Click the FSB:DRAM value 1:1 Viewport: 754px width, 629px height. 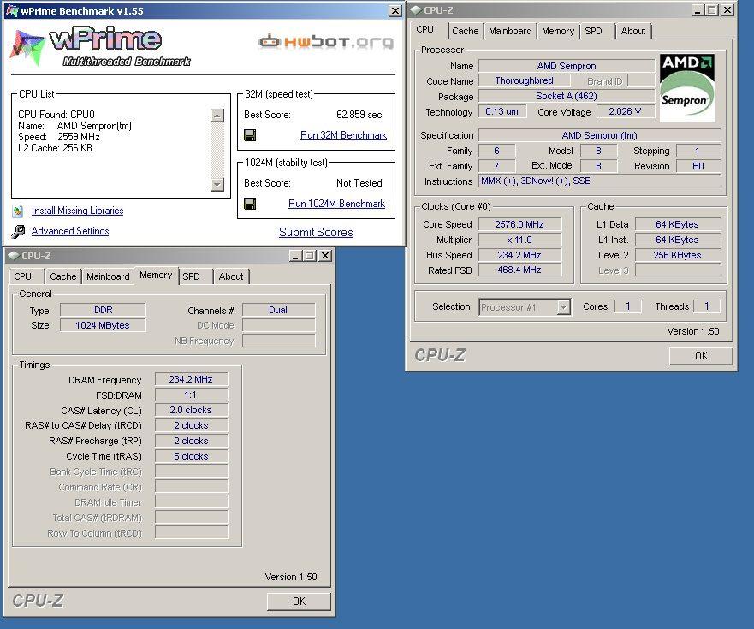click(x=191, y=395)
